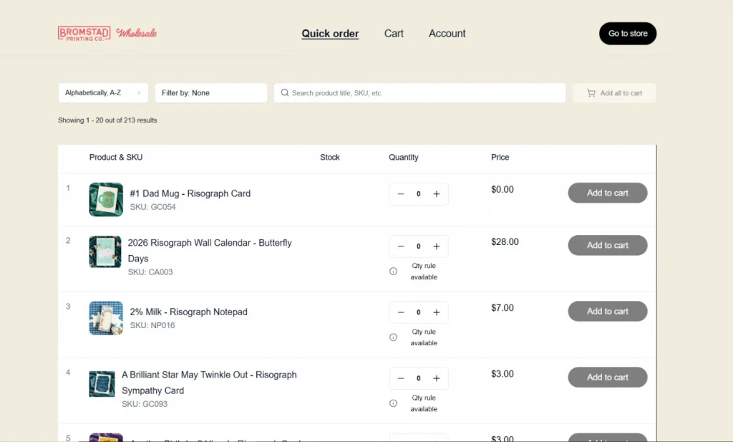The image size is (733, 442).
Task: Add #1 Dad Mug card to cart
Action: click(x=607, y=193)
